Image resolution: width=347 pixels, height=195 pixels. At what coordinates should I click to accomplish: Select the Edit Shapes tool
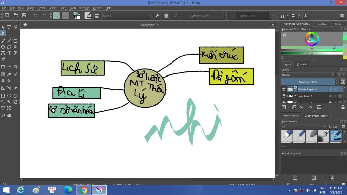15,27
